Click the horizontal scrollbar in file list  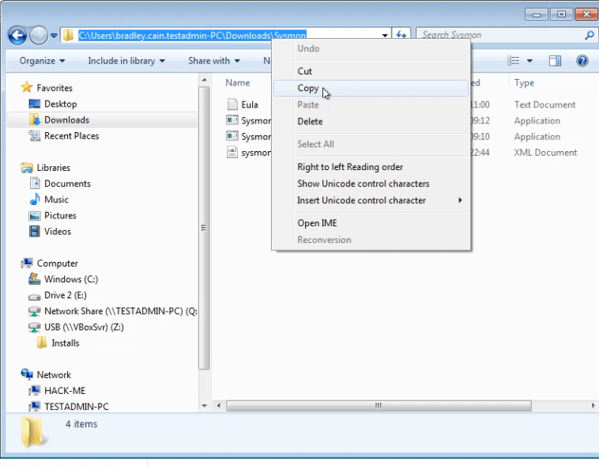tap(379, 406)
